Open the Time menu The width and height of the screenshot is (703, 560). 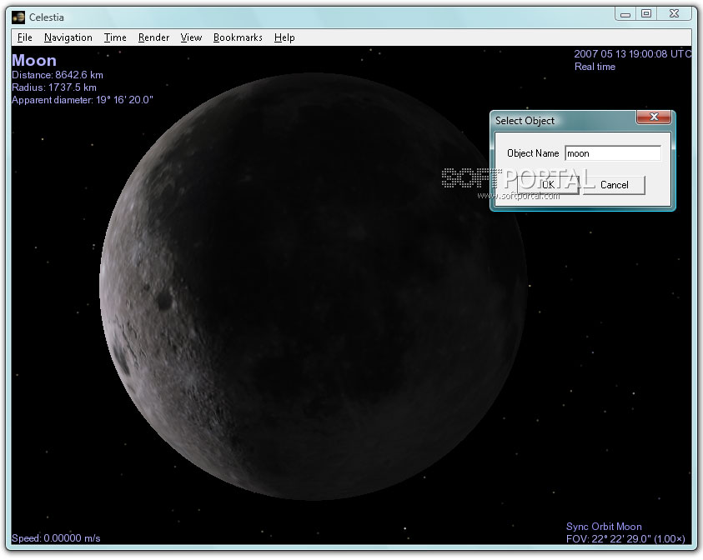[x=115, y=37]
